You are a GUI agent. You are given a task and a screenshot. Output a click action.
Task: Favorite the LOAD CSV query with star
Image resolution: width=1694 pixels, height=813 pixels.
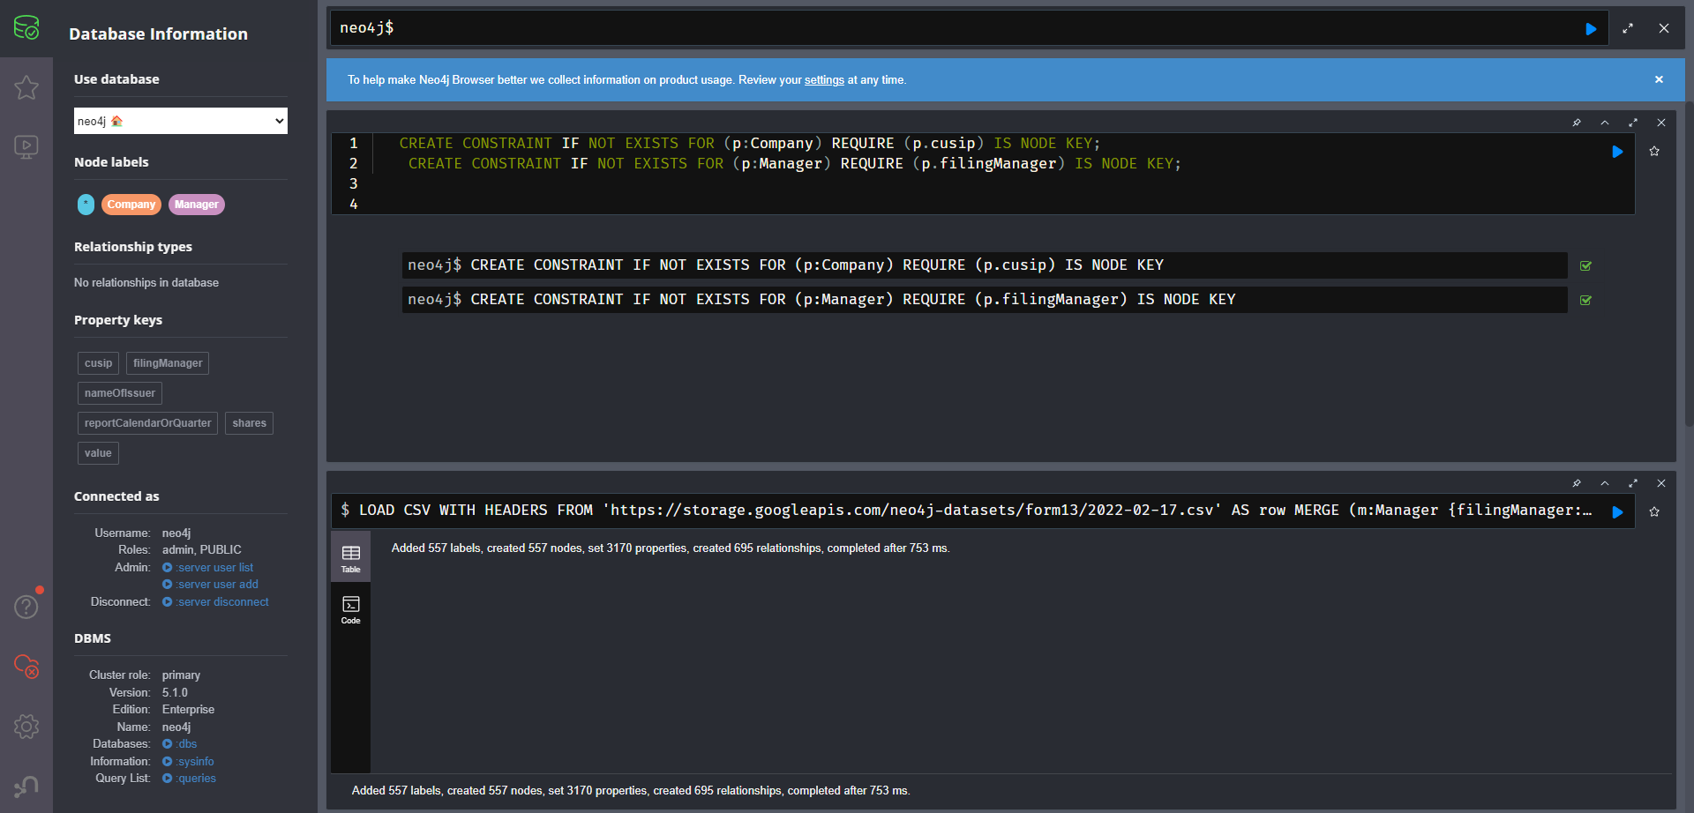(x=1654, y=511)
